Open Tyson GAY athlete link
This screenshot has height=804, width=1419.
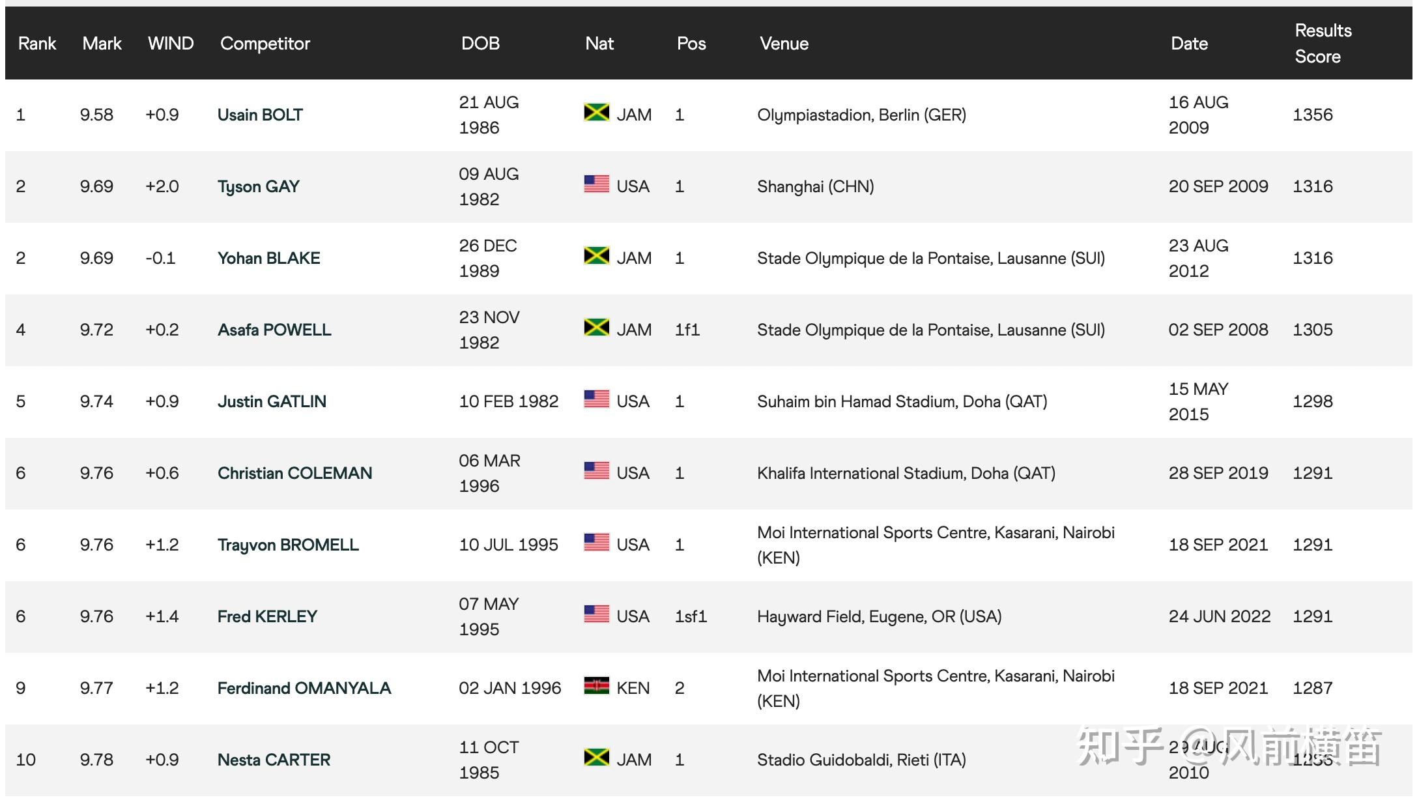[258, 187]
